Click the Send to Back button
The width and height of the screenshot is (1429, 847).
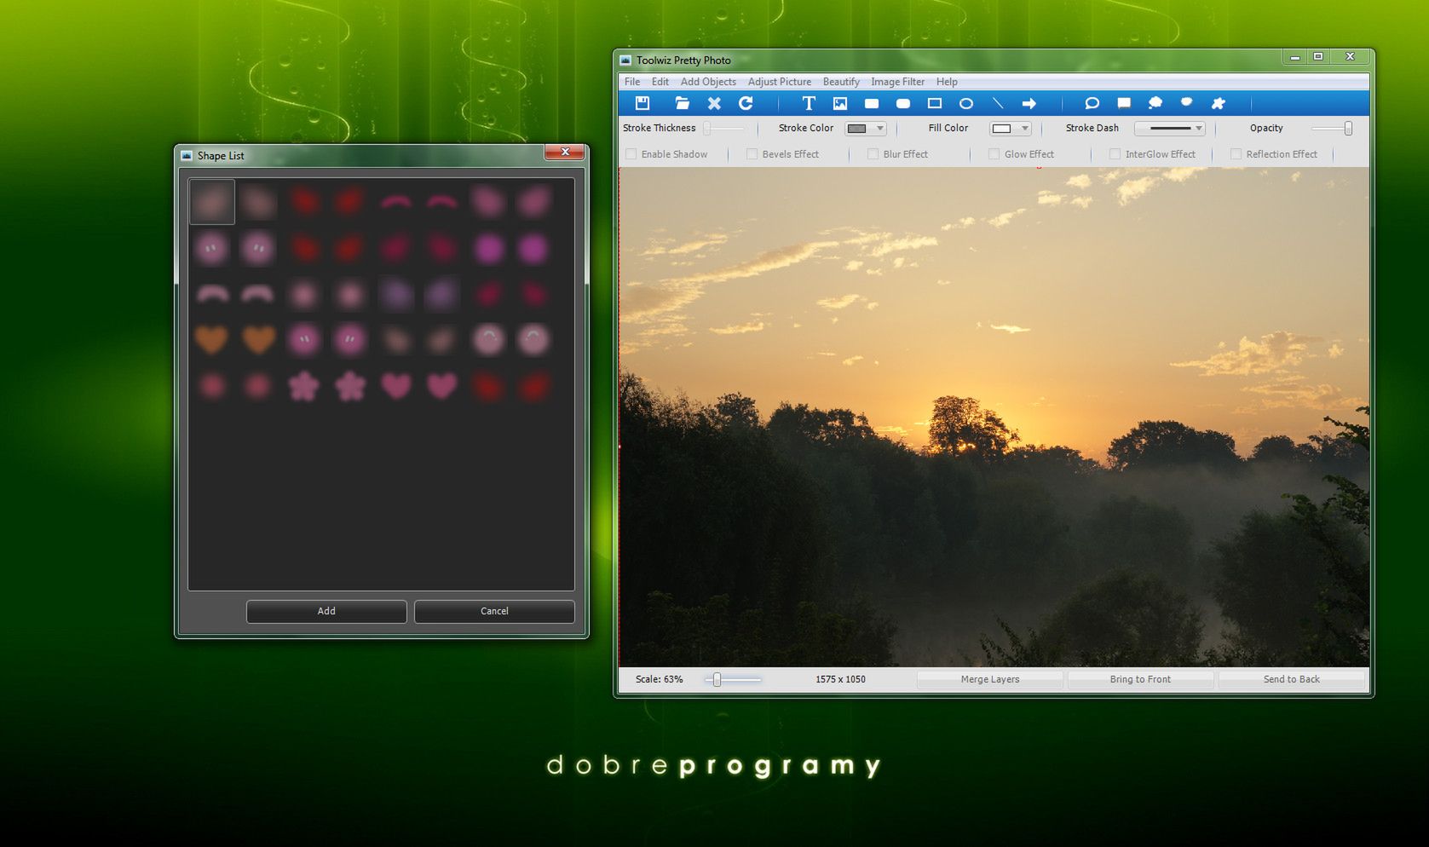click(1292, 679)
